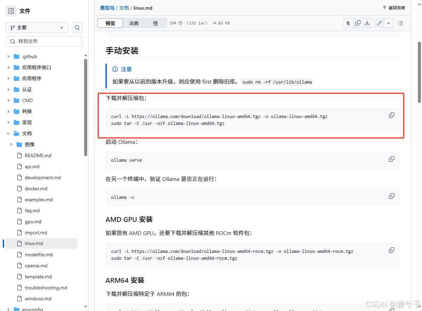Open import.md file
Viewport: 422px width, 311px height.
(x=36, y=233)
